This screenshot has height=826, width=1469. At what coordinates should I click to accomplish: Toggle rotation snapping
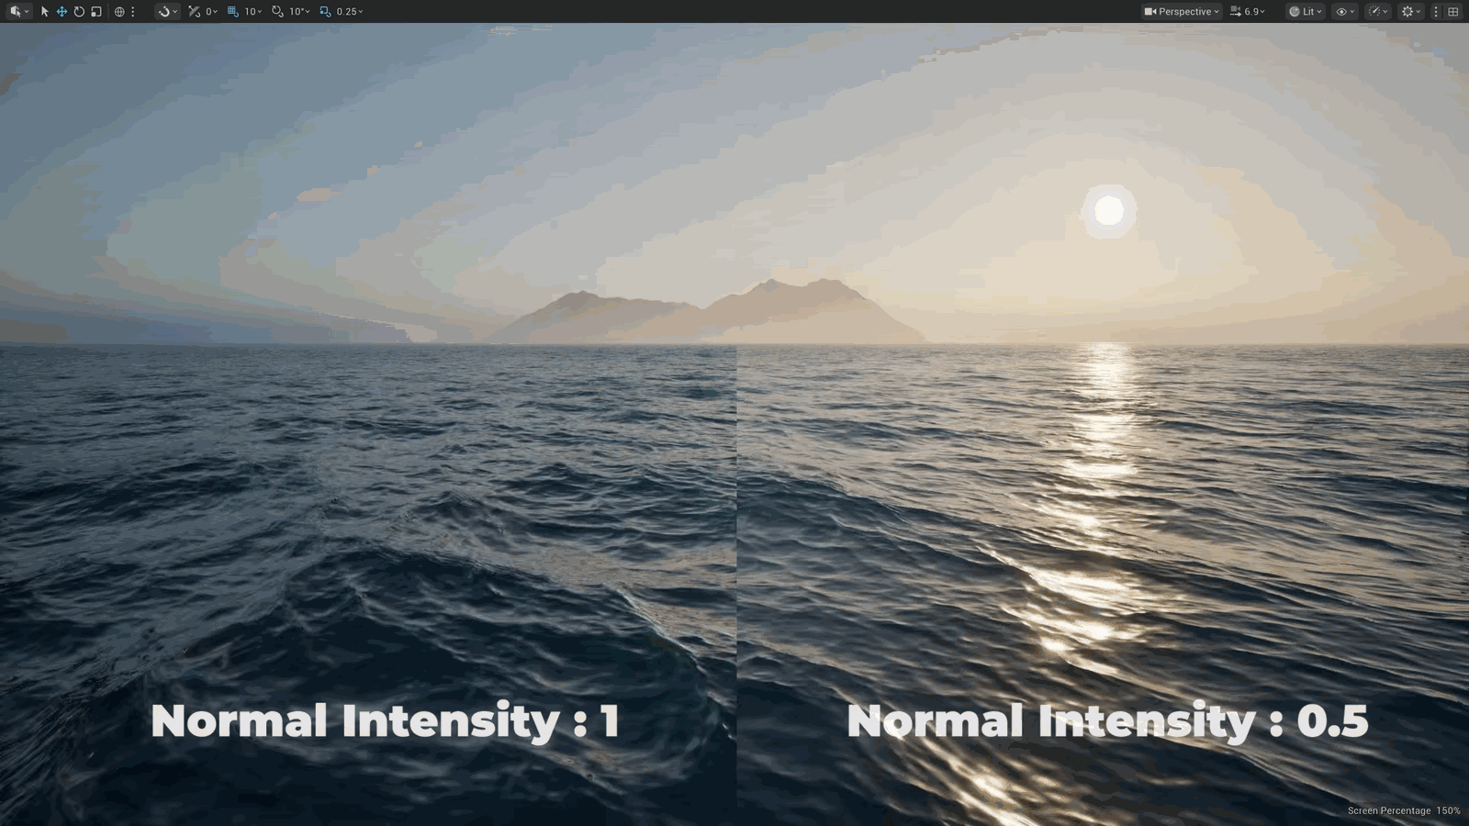coord(277,12)
